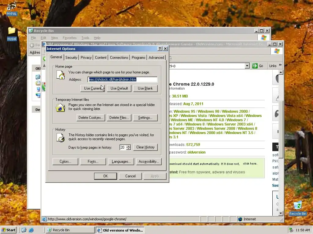The image size is (313, 234).
Task: Open the Content tab
Action: (101, 58)
